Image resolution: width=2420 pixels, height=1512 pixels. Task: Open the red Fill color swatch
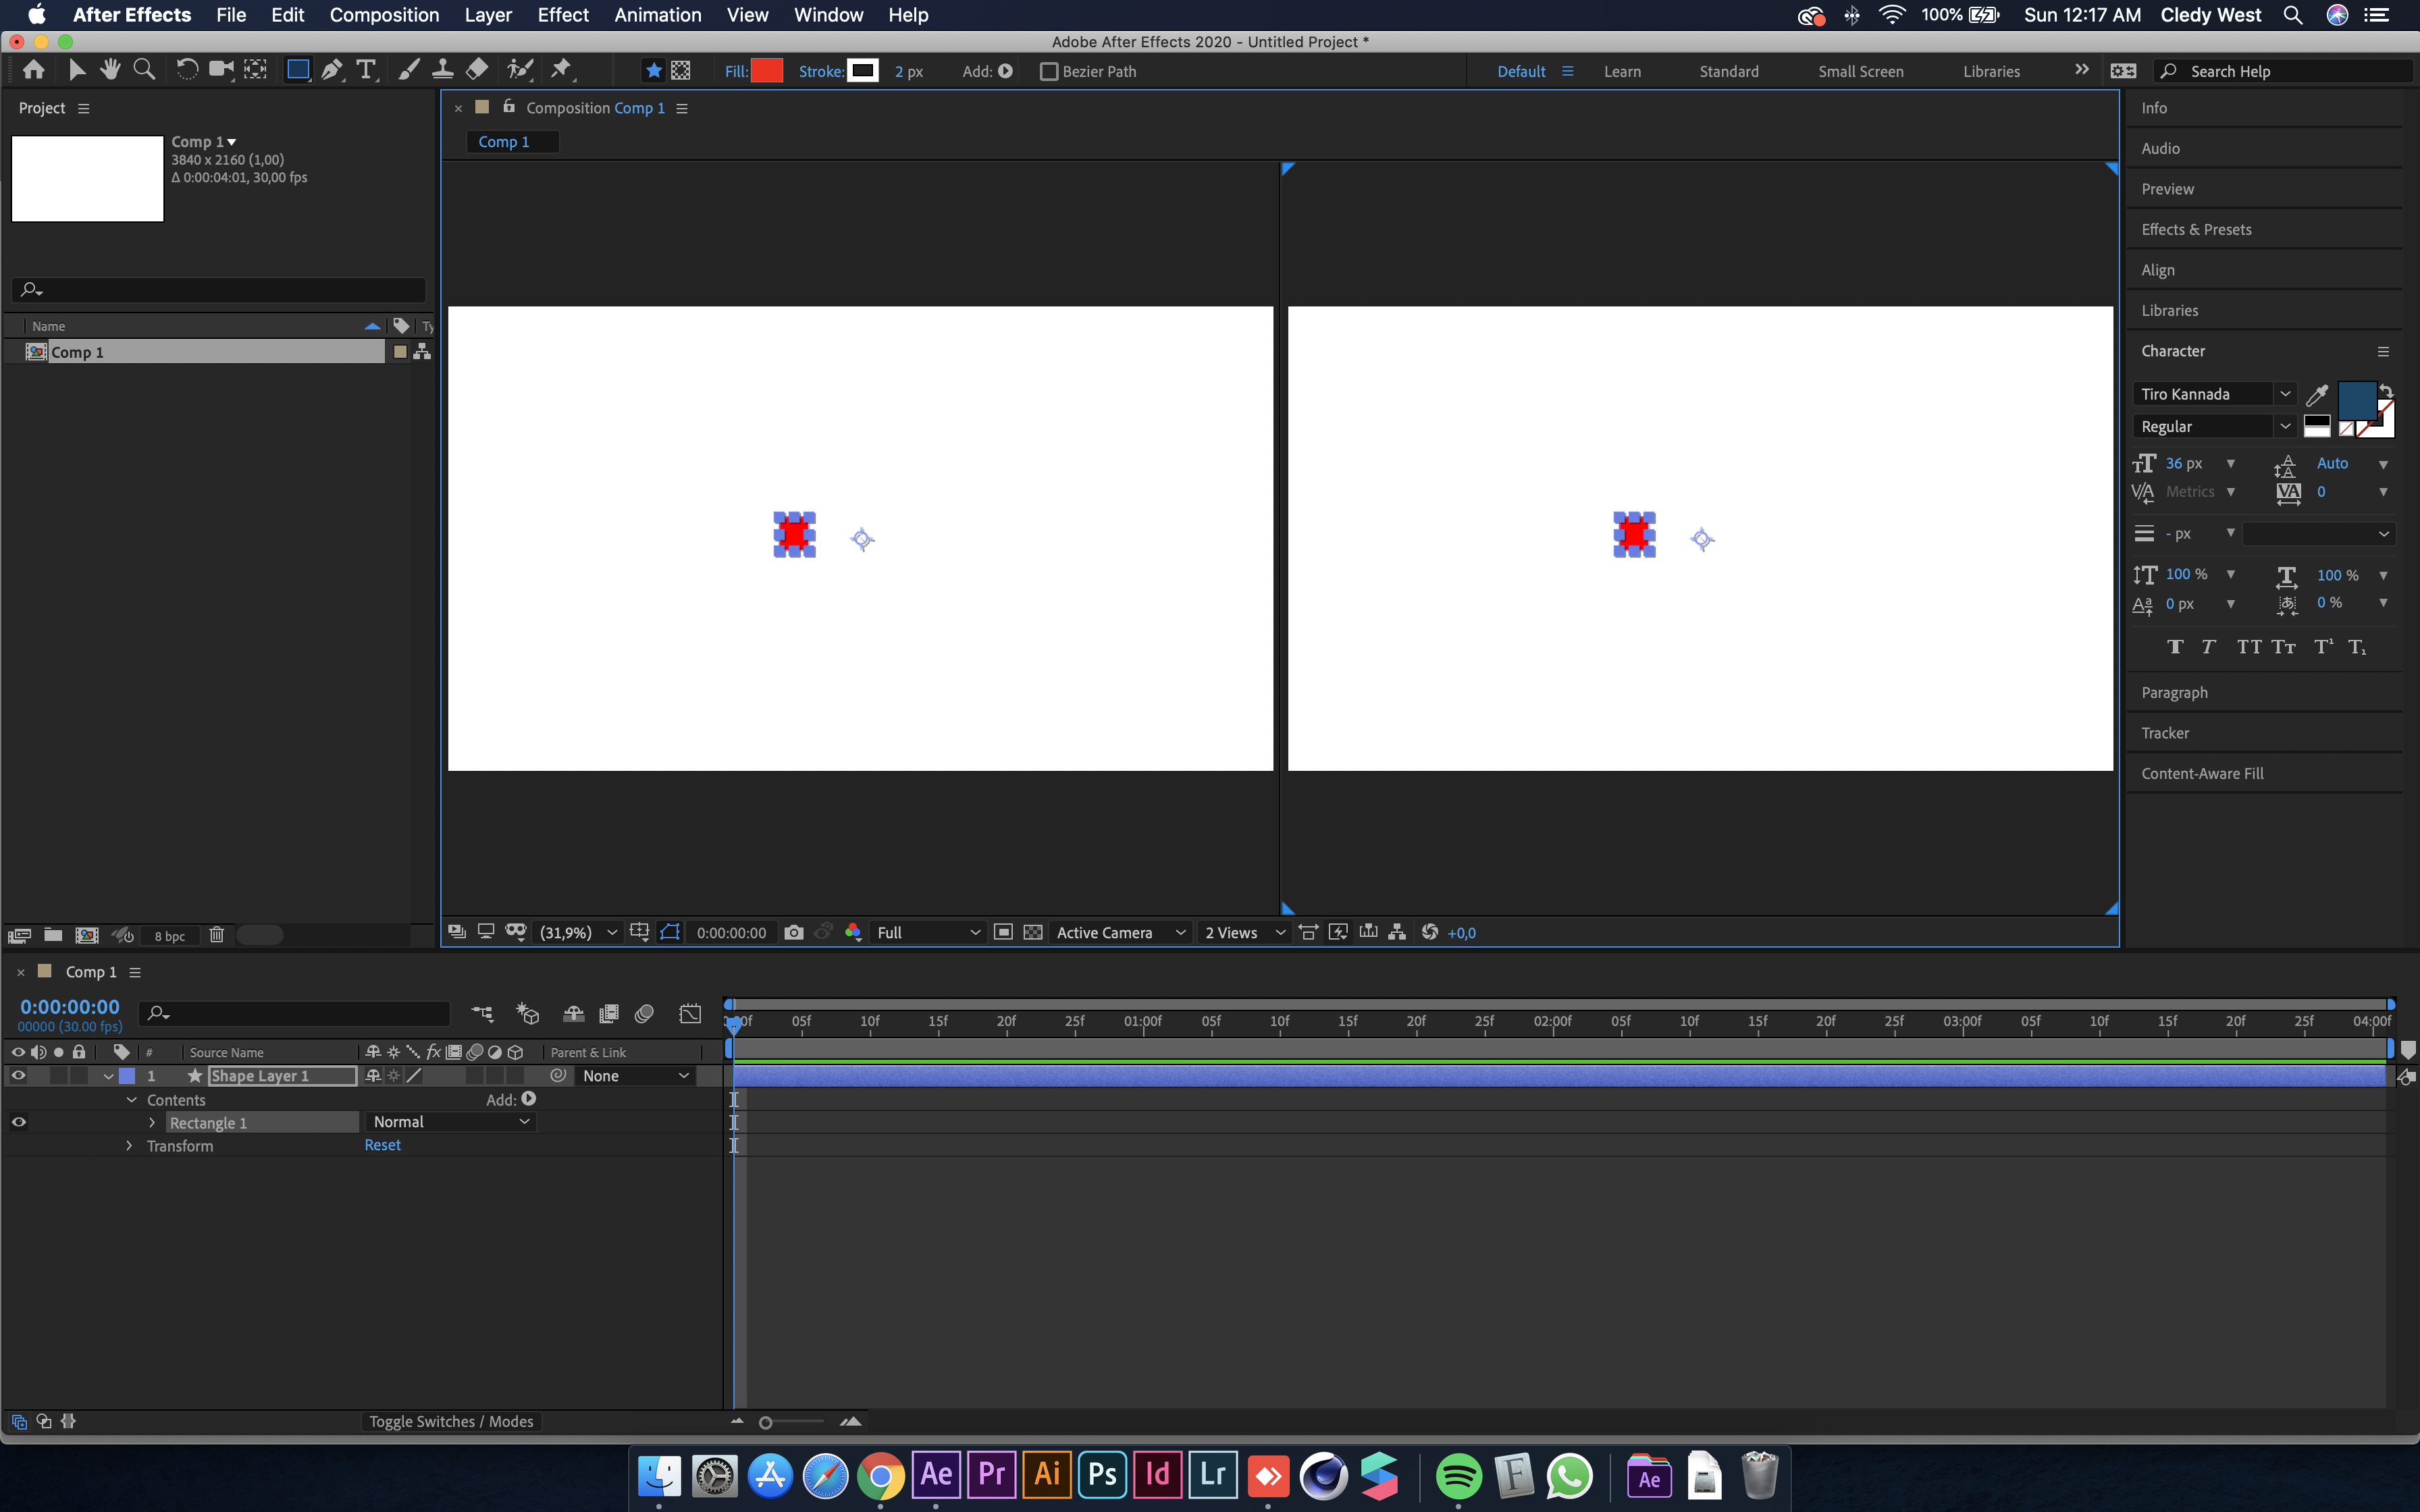tap(766, 70)
